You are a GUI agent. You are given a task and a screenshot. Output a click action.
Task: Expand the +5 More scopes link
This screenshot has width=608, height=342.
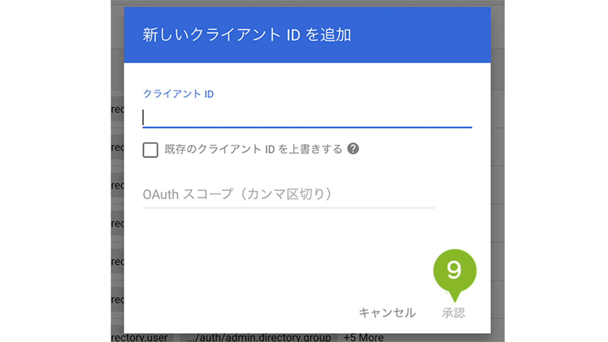pos(364,338)
